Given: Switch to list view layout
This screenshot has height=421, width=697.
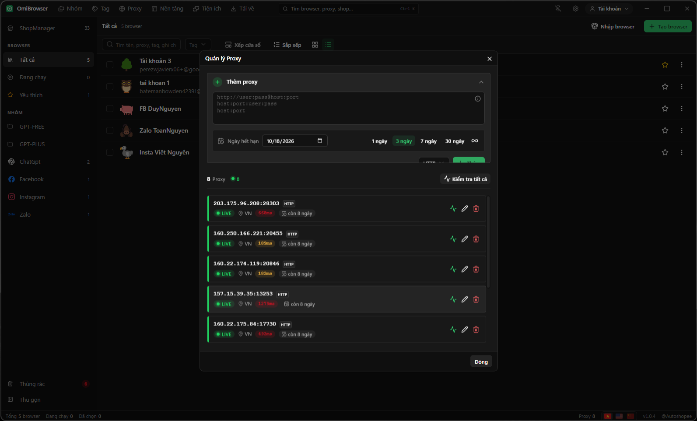Looking at the screenshot, I should coord(329,45).
